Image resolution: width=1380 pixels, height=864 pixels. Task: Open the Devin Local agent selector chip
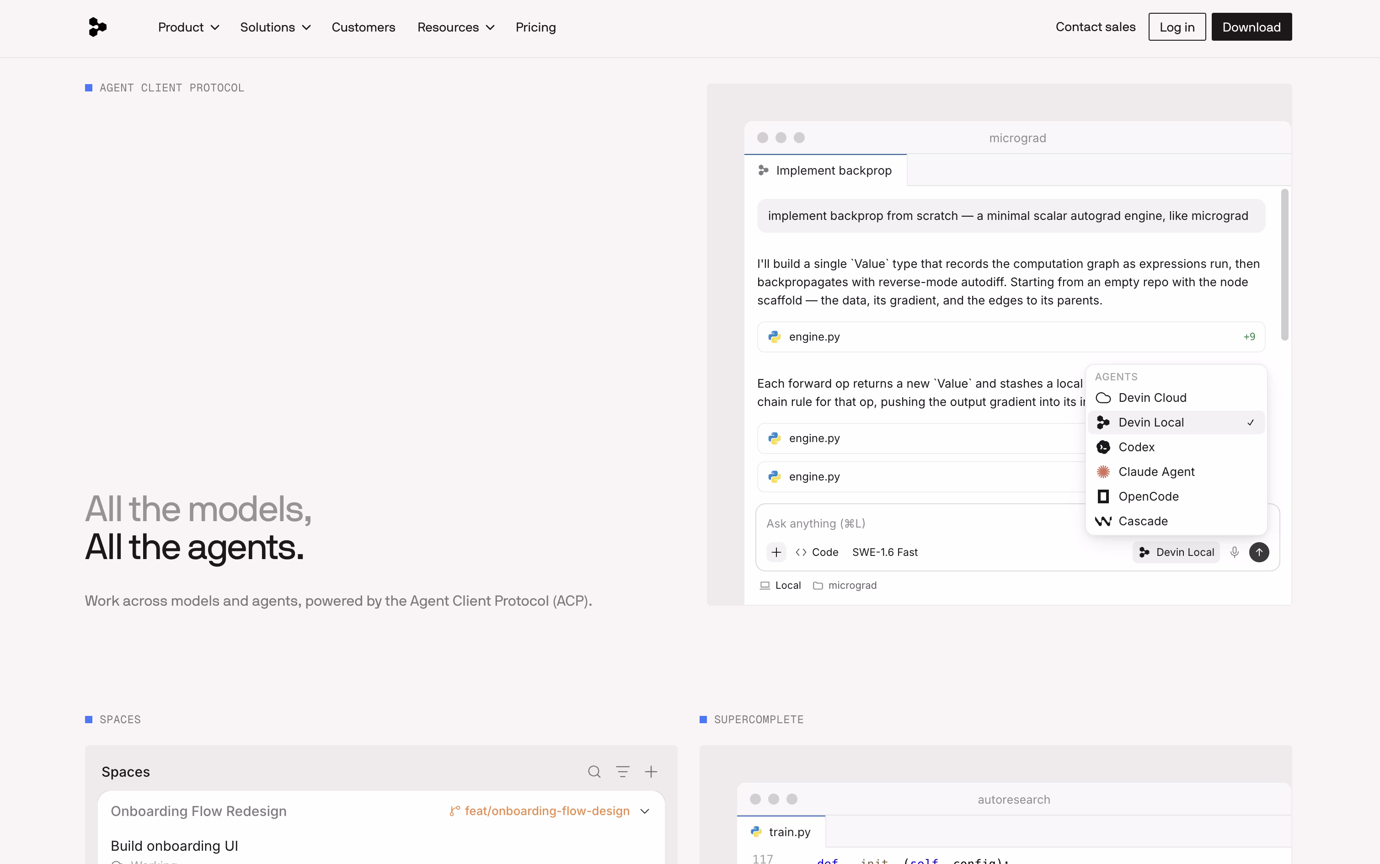point(1176,552)
